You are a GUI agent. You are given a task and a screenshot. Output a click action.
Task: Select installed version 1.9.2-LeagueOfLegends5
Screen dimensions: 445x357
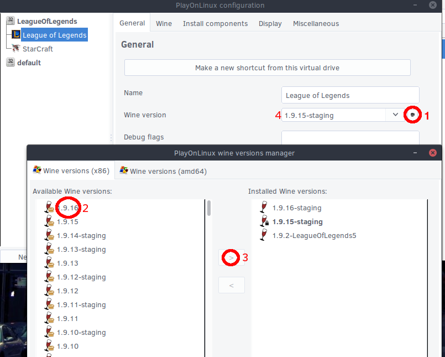pyautogui.click(x=314, y=236)
